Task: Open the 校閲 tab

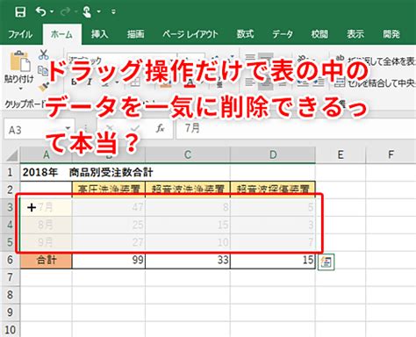Action: 319,34
